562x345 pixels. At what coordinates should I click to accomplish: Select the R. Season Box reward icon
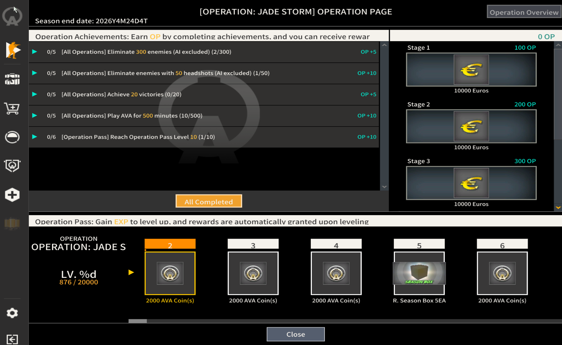coord(419,273)
